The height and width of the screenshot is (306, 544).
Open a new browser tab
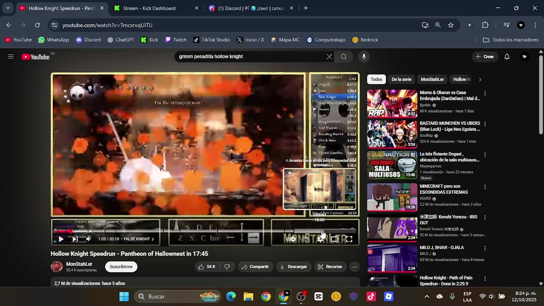pos(306,8)
